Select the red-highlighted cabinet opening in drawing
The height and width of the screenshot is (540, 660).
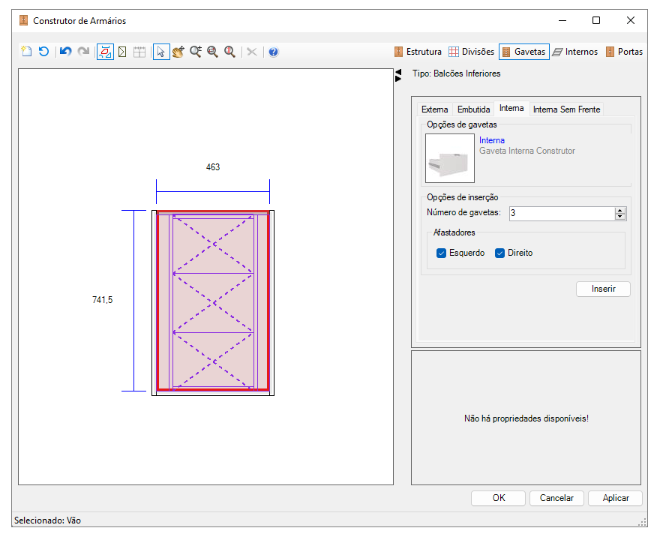point(213,301)
